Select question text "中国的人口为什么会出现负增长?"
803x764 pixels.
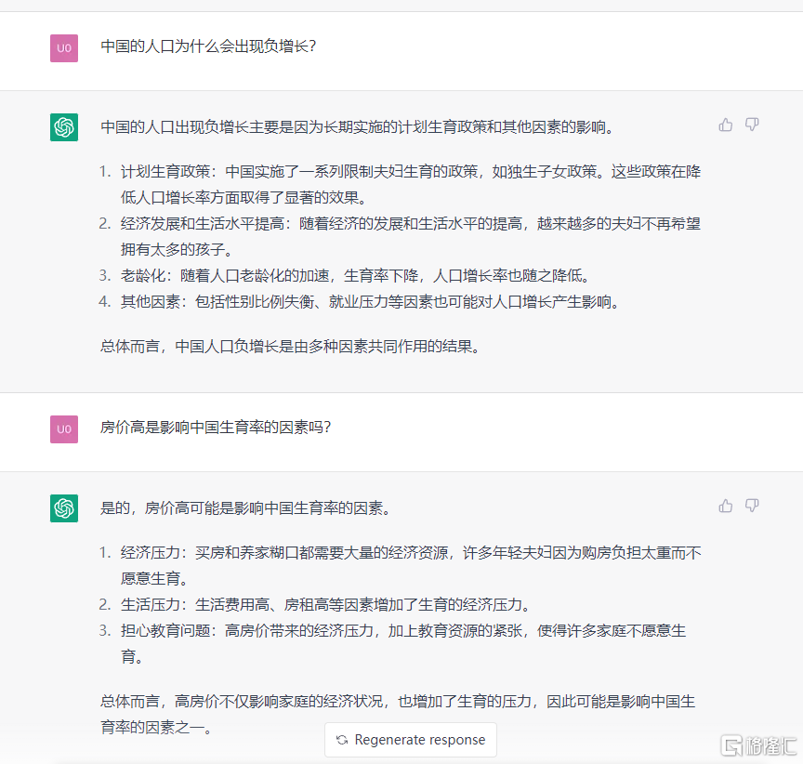(208, 46)
